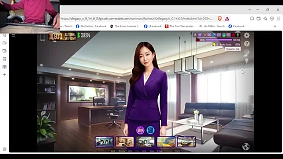Viewport: 283px width, 159px height.
Task: Click the Brave VPN shield toolbar icon
Action: pyautogui.click(x=272, y=19)
